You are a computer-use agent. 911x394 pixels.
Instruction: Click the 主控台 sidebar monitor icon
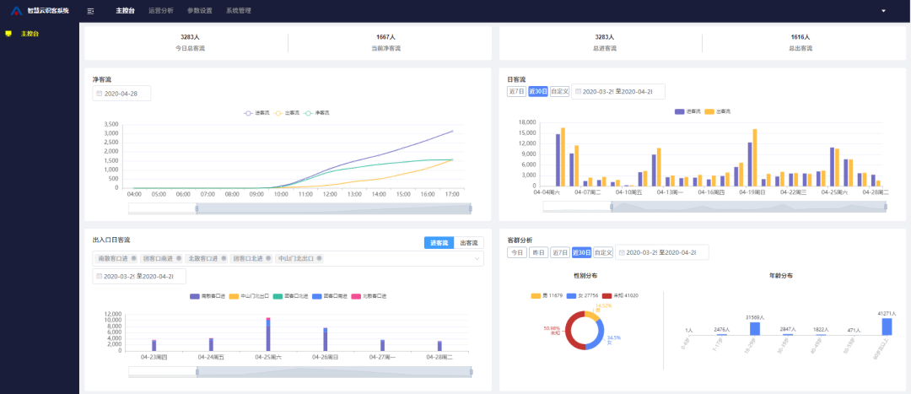(x=8, y=34)
